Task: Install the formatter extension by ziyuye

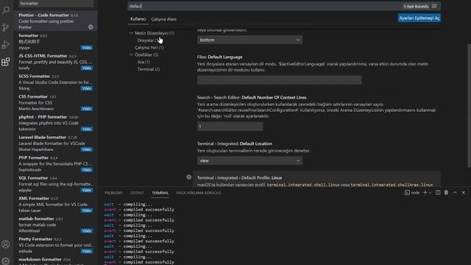Action: point(87,48)
